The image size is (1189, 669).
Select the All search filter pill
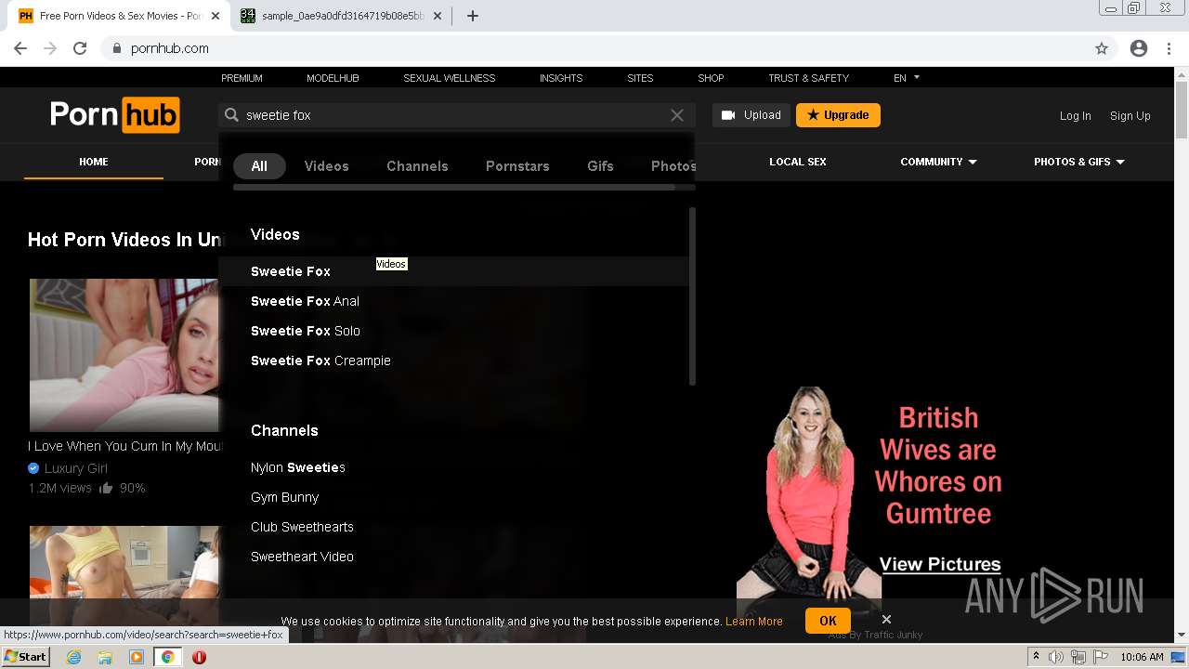click(259, 166)
